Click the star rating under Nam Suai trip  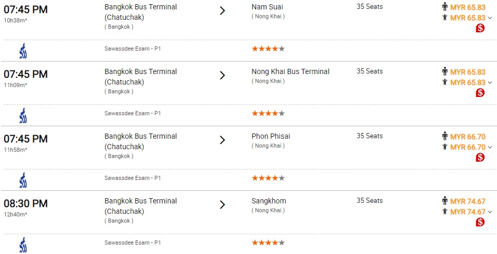tap(268, 49)
